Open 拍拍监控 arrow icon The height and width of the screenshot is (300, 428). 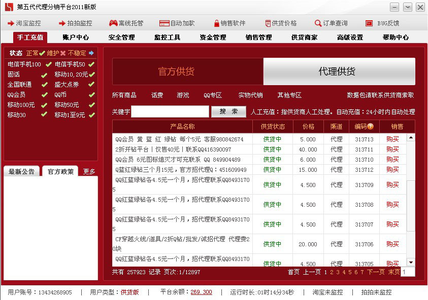click(62, 23)
